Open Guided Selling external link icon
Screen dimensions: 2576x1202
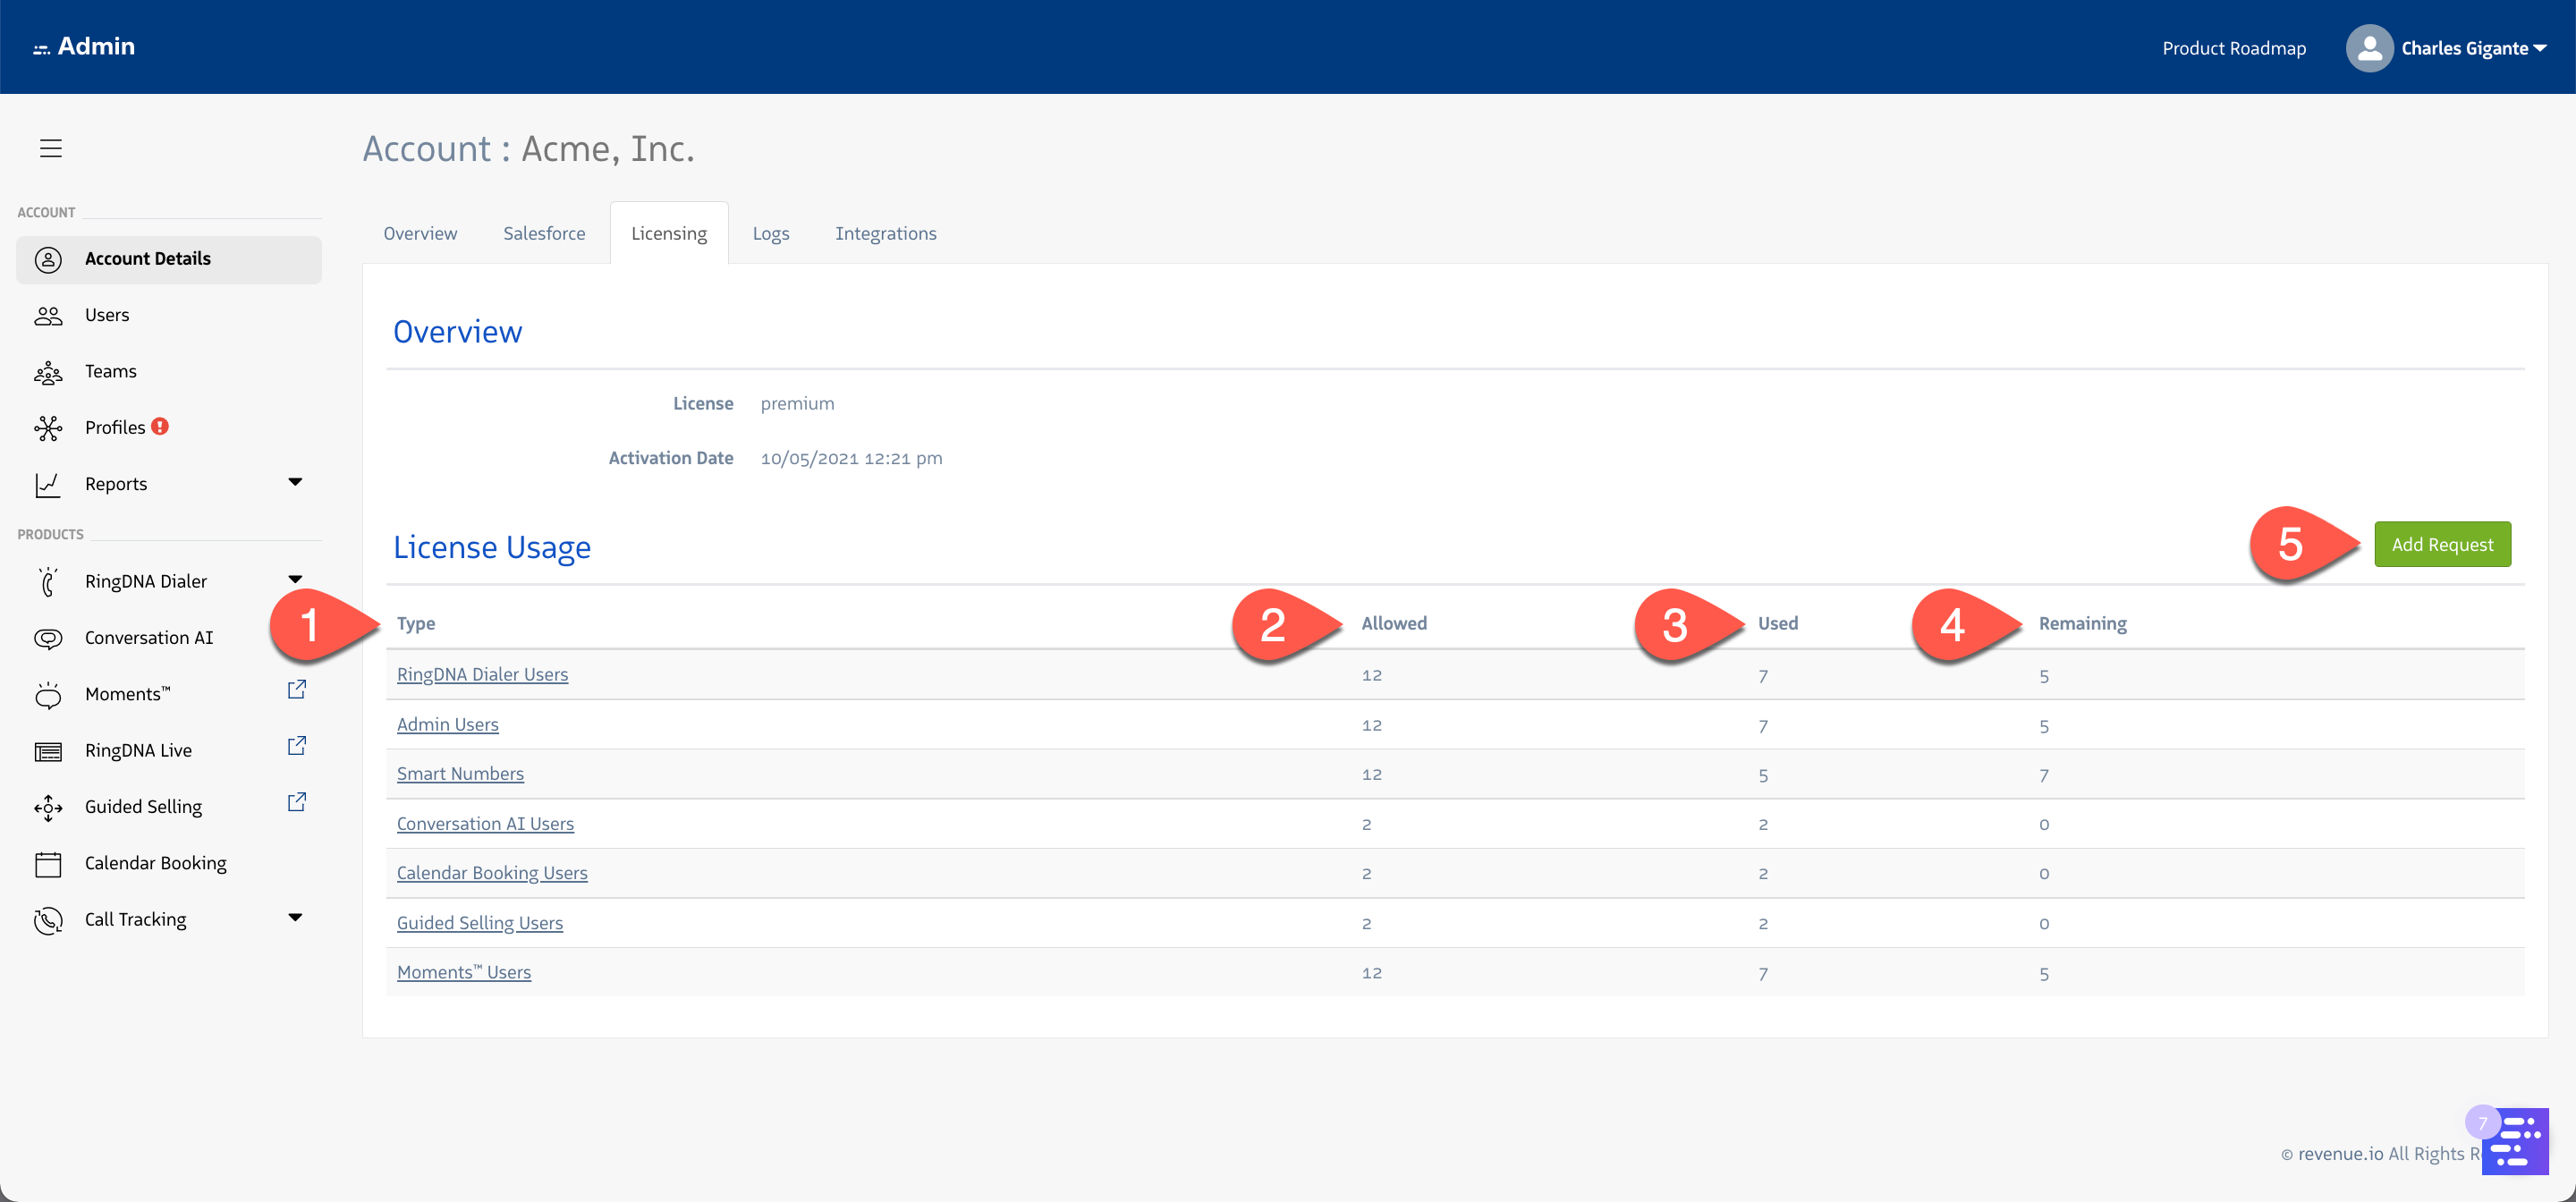tap(296, 802)
